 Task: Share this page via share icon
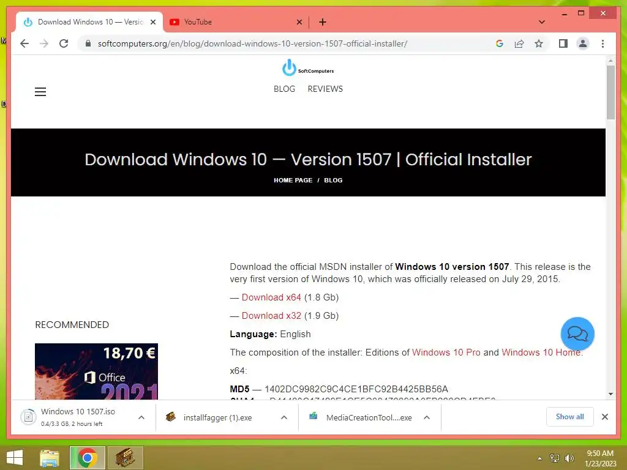click(519, 43)
